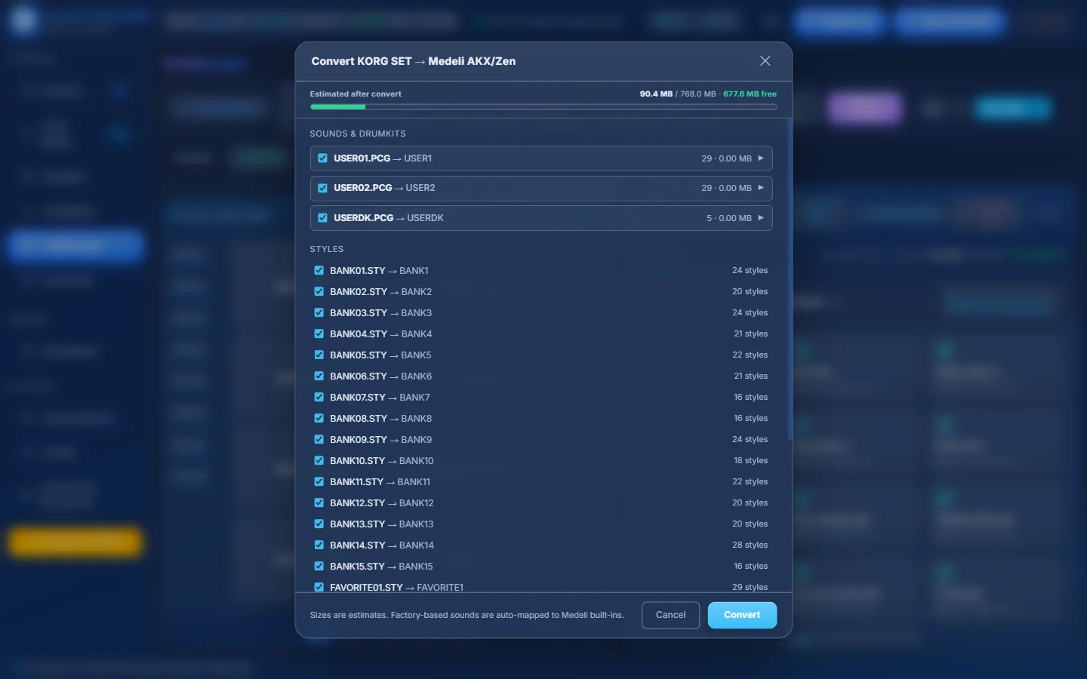Click the 'Estimated after convert' label
Viewport: 1087px width, 679px height.
(x=356, y=94)
